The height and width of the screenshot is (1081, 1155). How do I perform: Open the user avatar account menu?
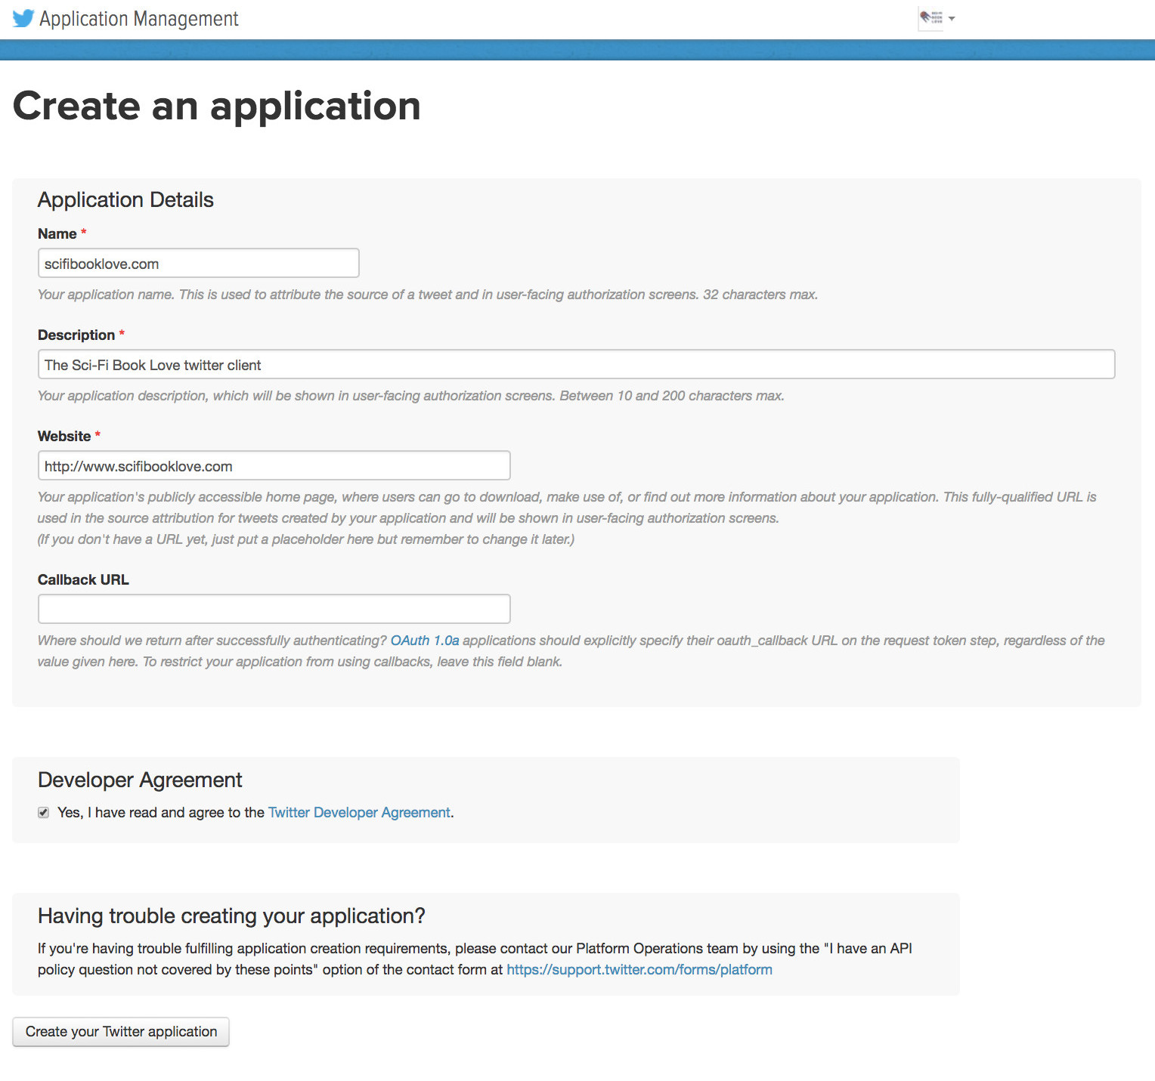point(937,18)
